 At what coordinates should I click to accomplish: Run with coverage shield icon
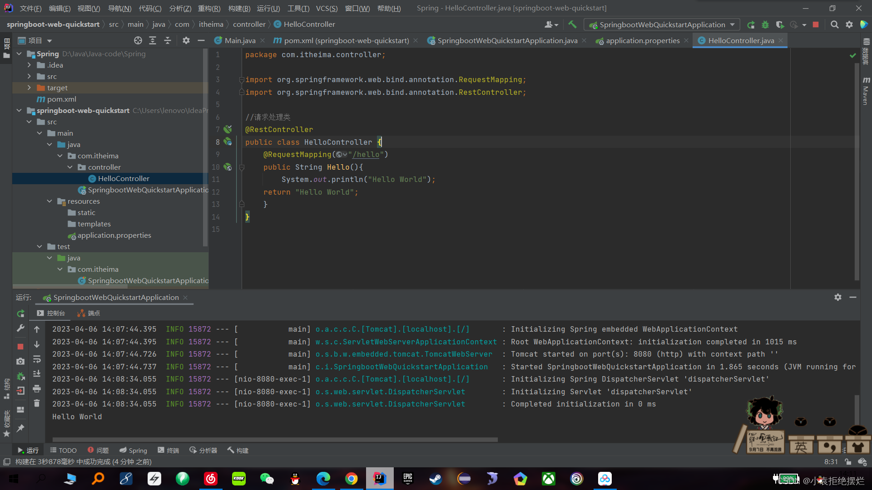(x=780, y=24)
